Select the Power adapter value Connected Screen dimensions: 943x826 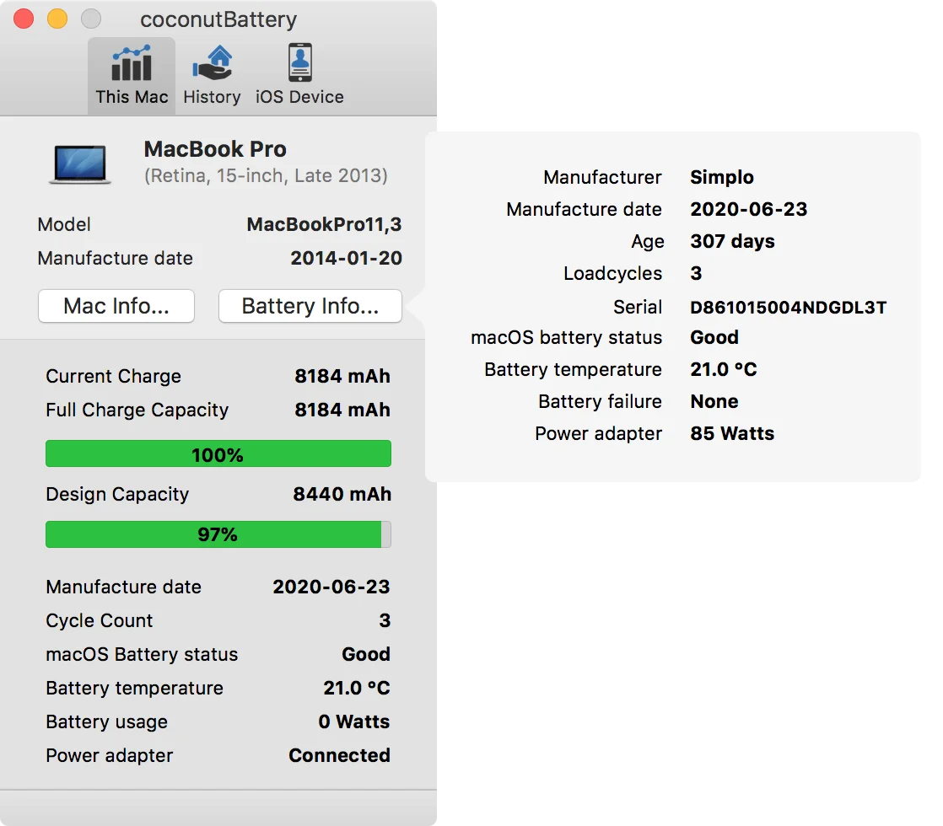tap(339, 755)
